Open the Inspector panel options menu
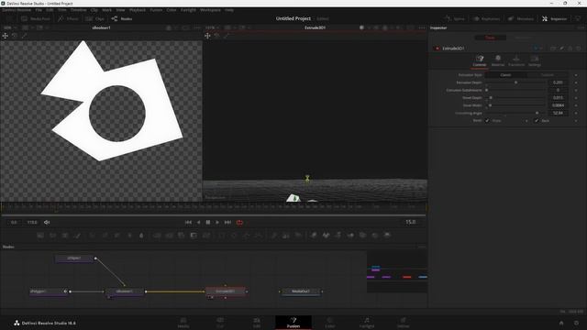587x330 pixels. click(581, 27)
